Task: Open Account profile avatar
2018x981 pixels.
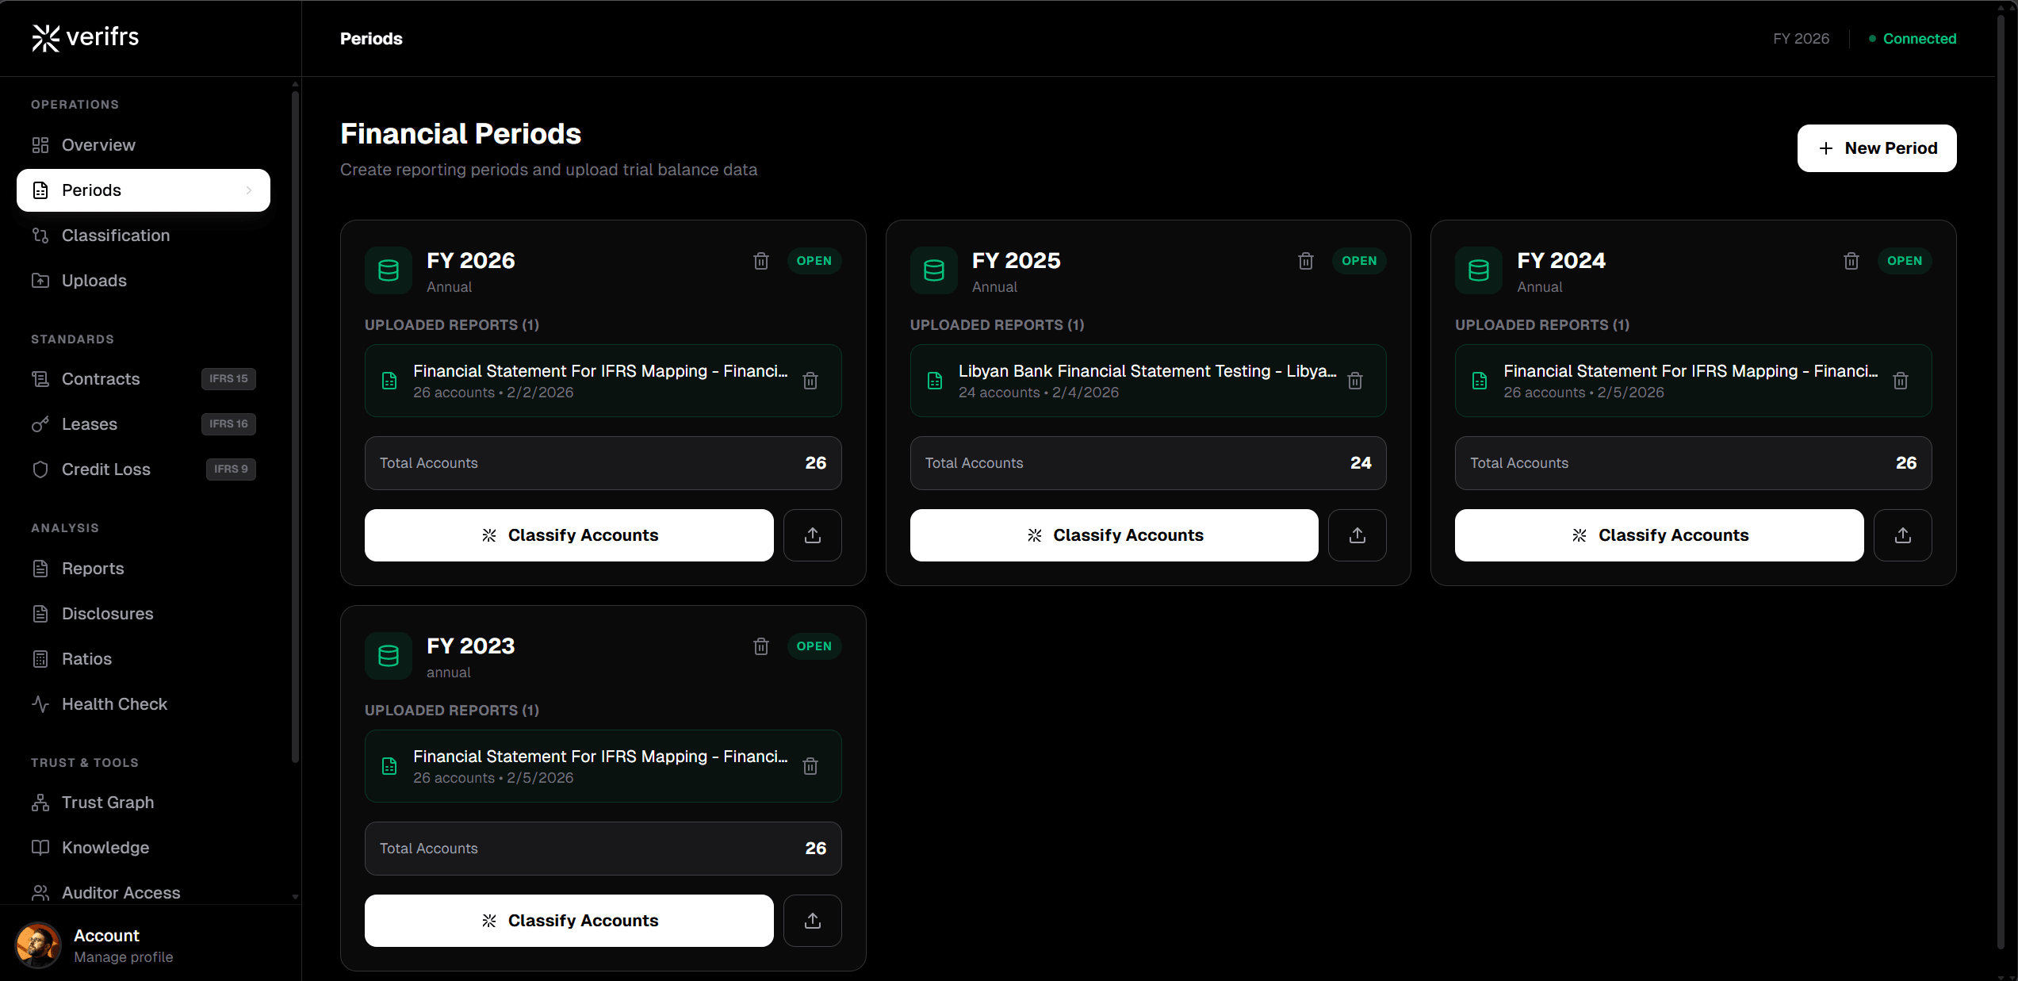Action: pyautogui.click(x=38, y=945)
